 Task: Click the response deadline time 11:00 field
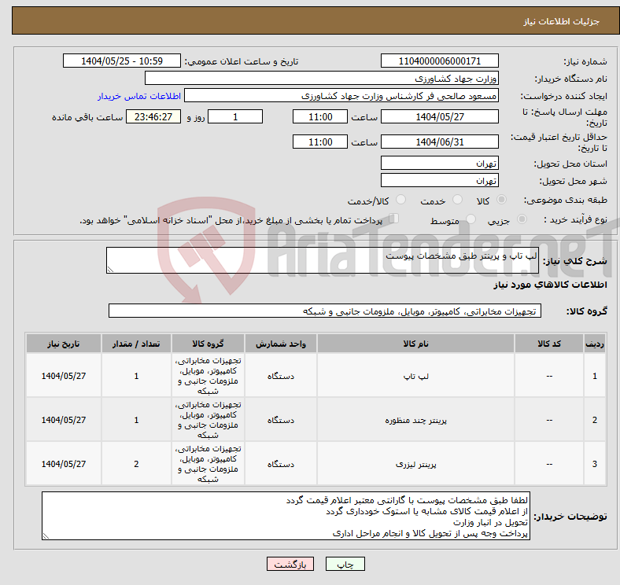[x=320, y=116]
